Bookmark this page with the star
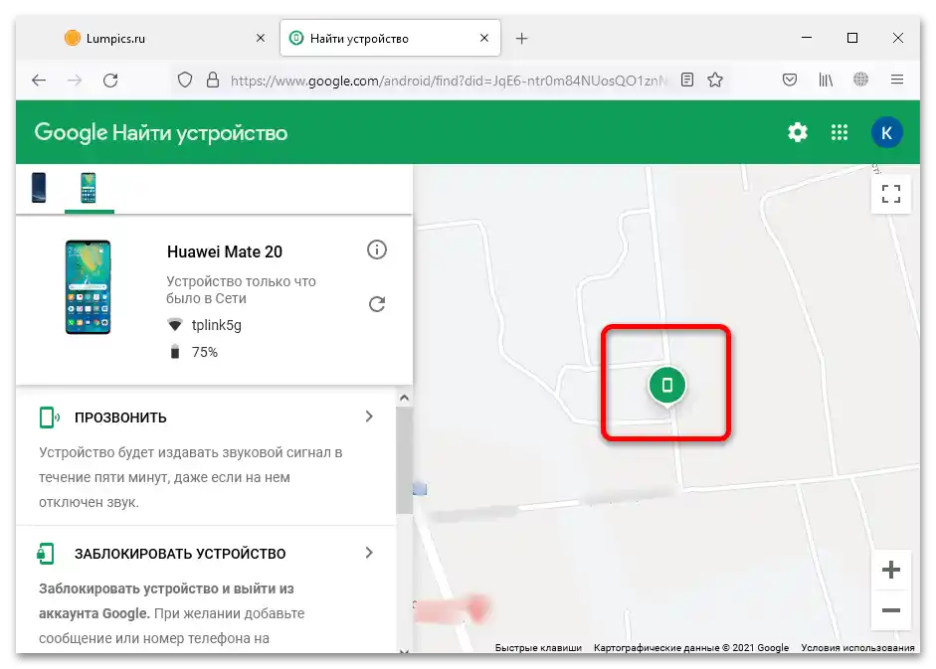 click(715, 80)
